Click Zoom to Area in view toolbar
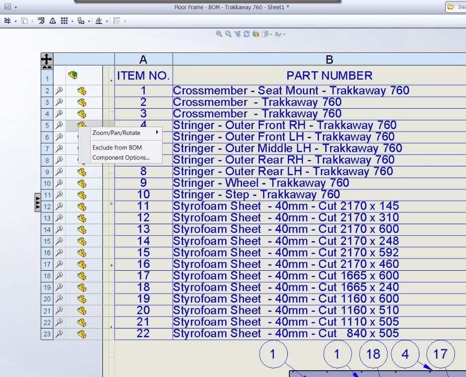This screenshot has height=377, width=466. point(228,34)
